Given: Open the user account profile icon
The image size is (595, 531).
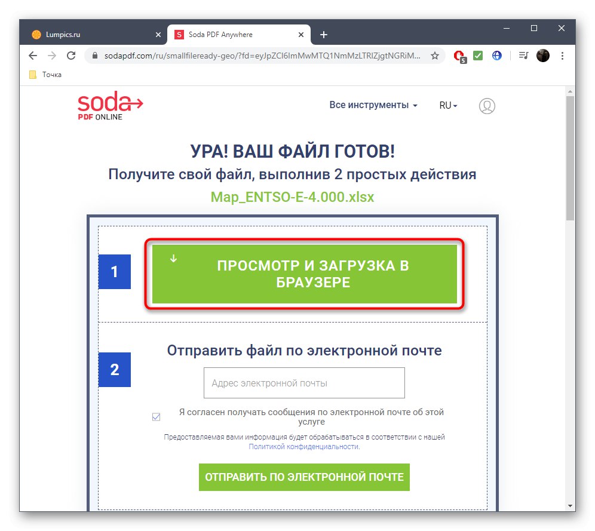Looking at the screenshot, I should point(487,106).
